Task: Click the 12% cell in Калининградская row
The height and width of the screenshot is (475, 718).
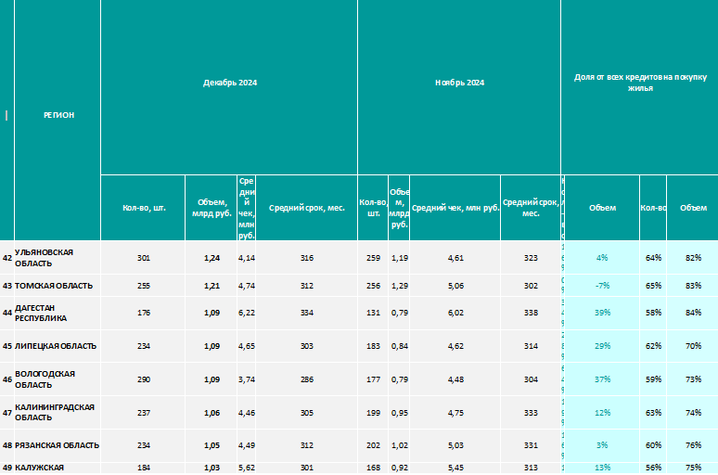Action: click(602, 413)
